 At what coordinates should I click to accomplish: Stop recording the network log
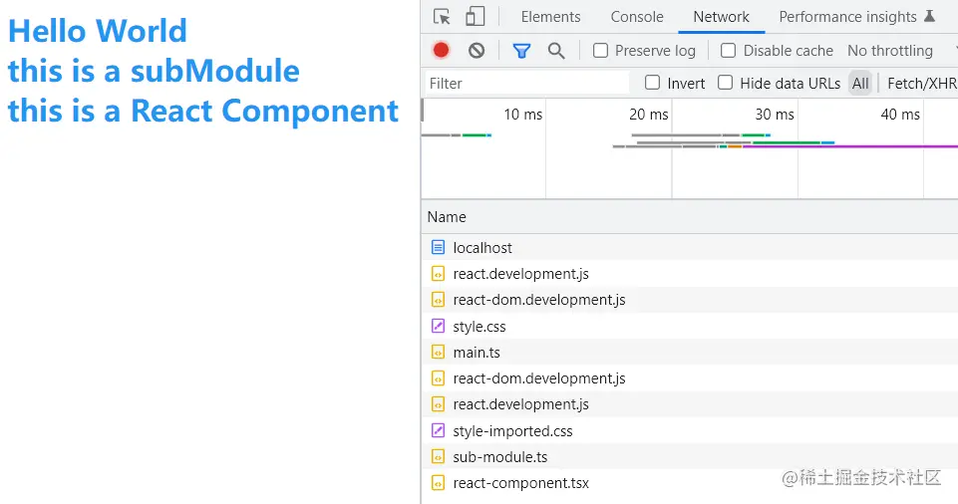(441, 50)
